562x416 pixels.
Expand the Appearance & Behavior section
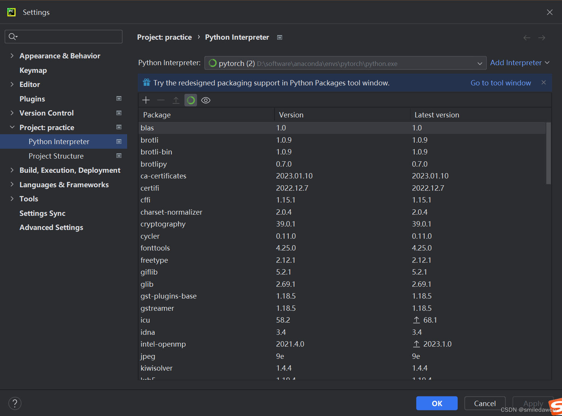[x=12, y=56]
